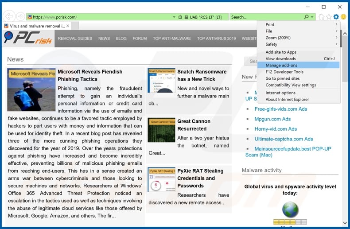Open Favorites star icon
Screen dimensions: 350x229
329,17
